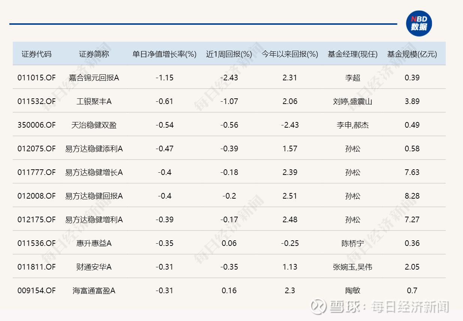Select fund size 3.89
This screenshot has height=321, width=463.
(x=412, y=101)
